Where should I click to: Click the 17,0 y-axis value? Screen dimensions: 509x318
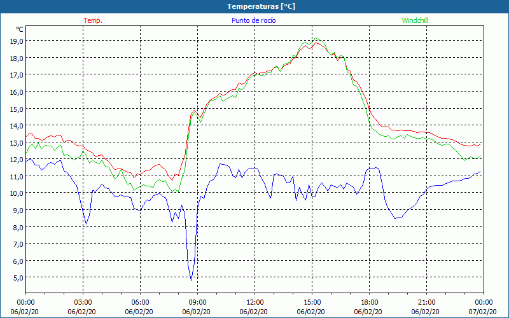click(17, 75)
